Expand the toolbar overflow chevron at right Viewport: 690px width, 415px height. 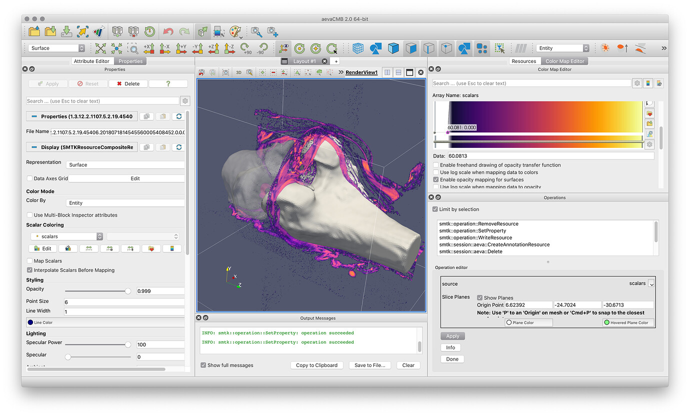(x=663, y=48)
